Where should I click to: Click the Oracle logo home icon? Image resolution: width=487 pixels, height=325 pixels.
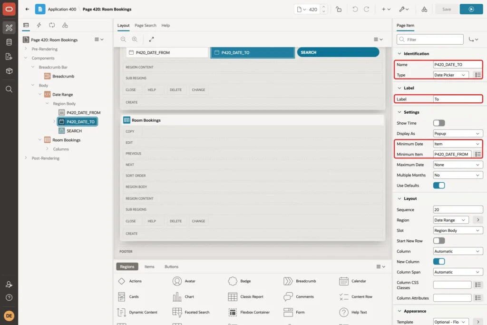9,9
